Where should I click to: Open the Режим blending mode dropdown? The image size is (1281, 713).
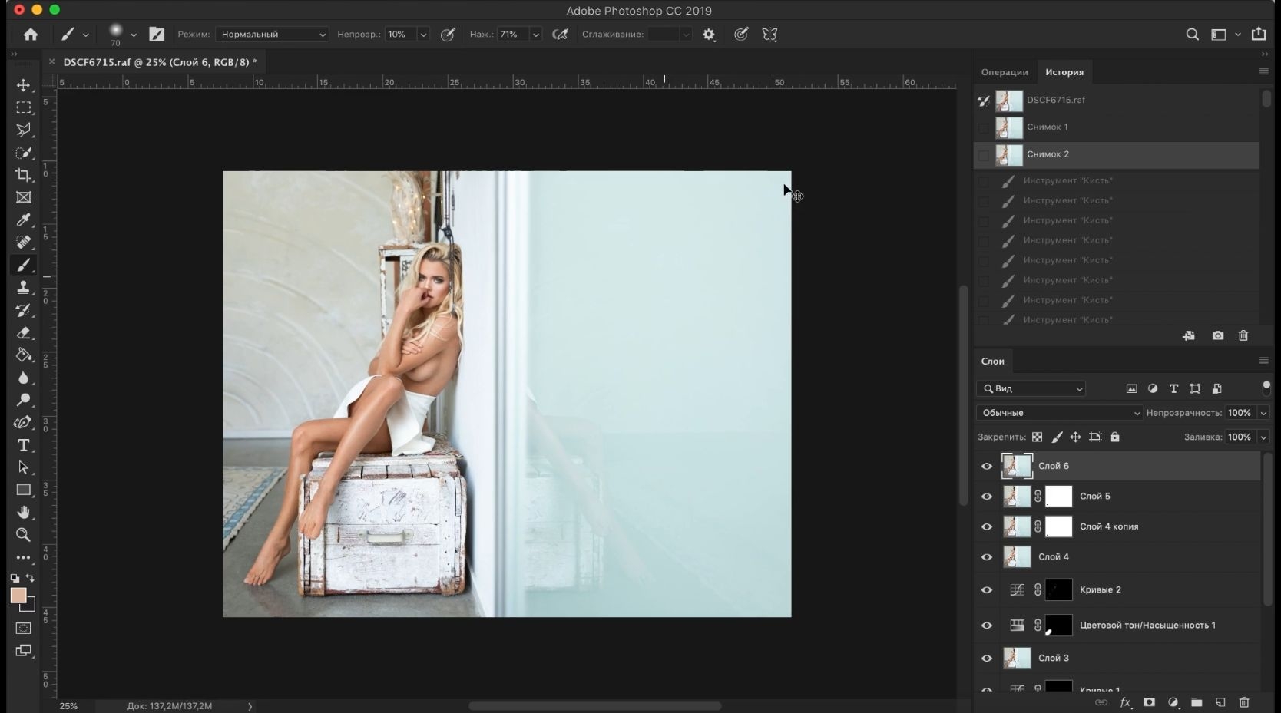272,35
